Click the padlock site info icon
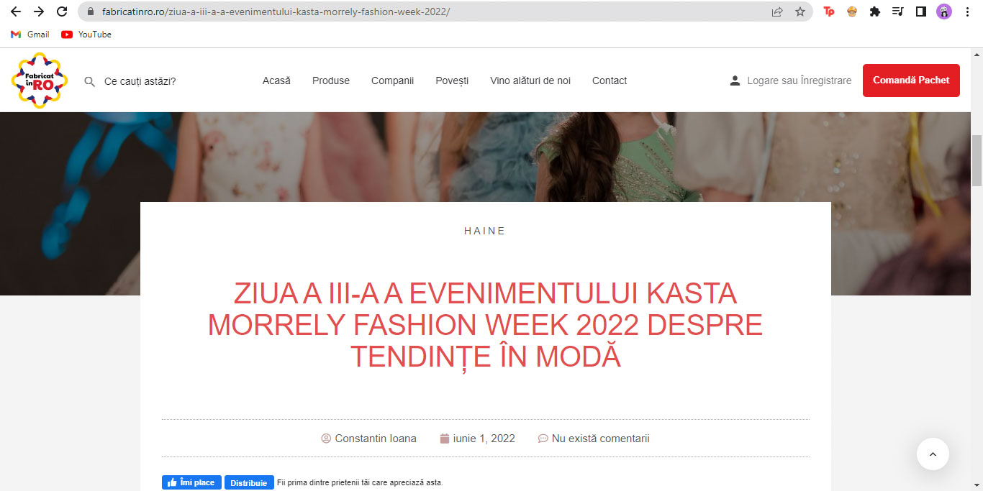983x491 pixels. point(91,12)
